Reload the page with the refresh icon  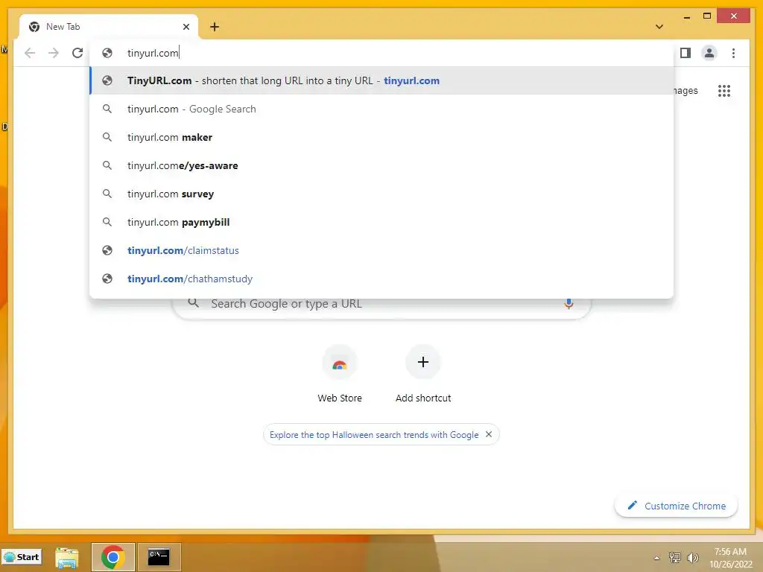pyautogui.click(x=77, y=53)
